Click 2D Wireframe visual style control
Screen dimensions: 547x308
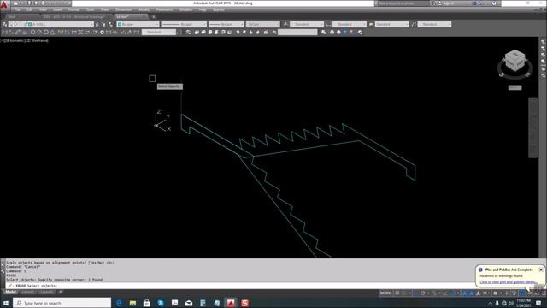click(37, 40)
